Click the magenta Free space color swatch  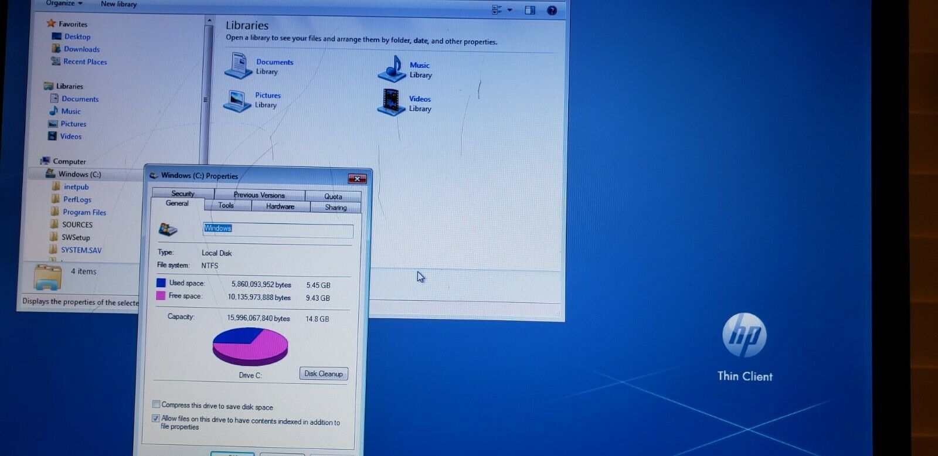pyautogui.click(x=161, y=296)
